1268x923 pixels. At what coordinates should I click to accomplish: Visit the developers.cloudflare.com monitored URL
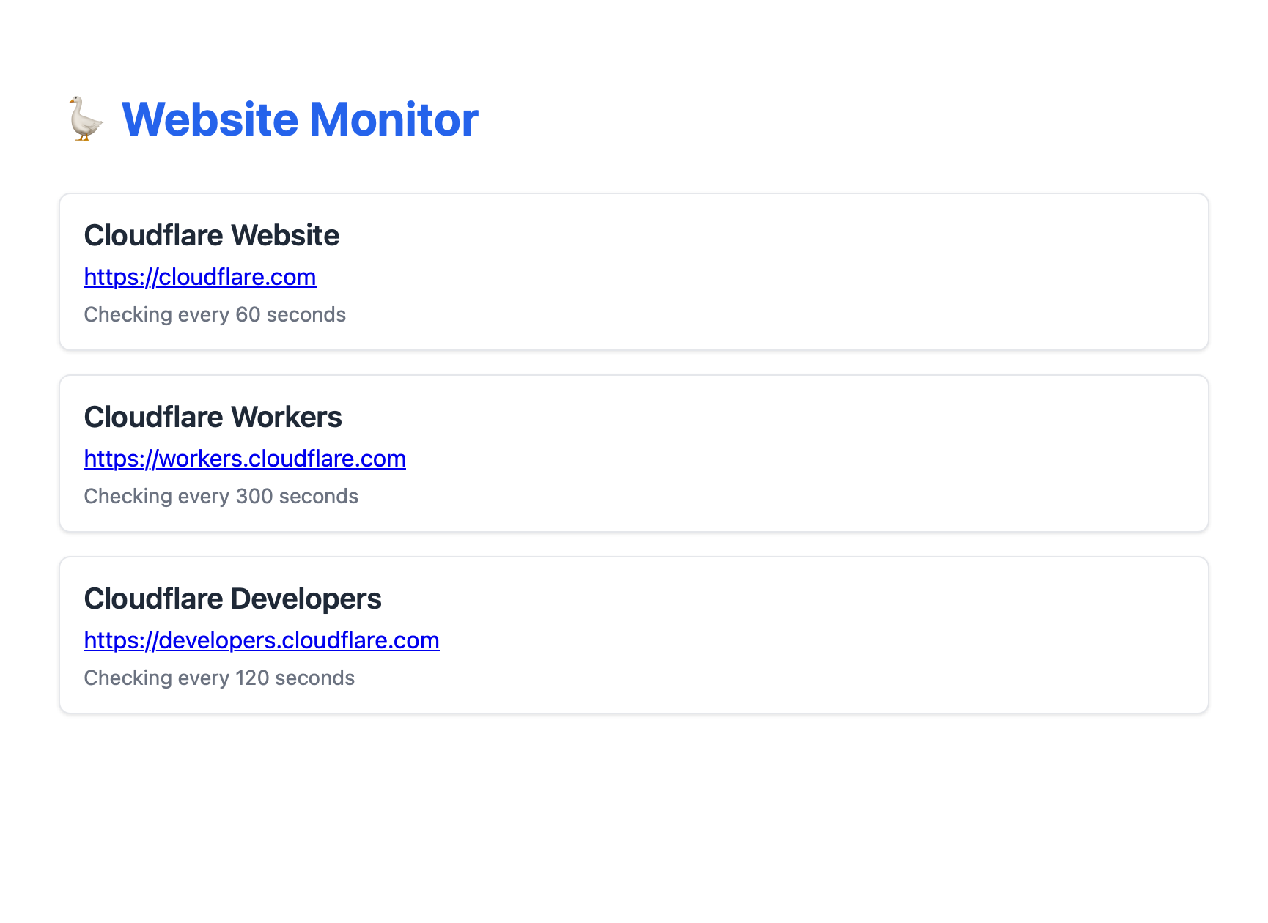coord(261,640)
